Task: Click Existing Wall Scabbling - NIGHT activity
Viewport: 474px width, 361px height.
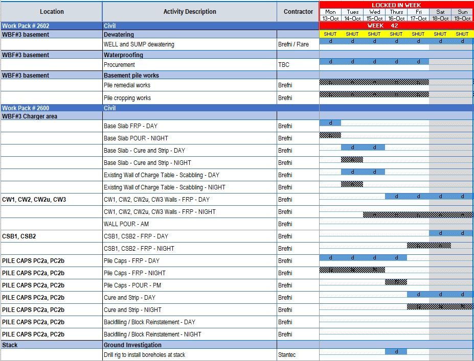Action: point(190,187)
